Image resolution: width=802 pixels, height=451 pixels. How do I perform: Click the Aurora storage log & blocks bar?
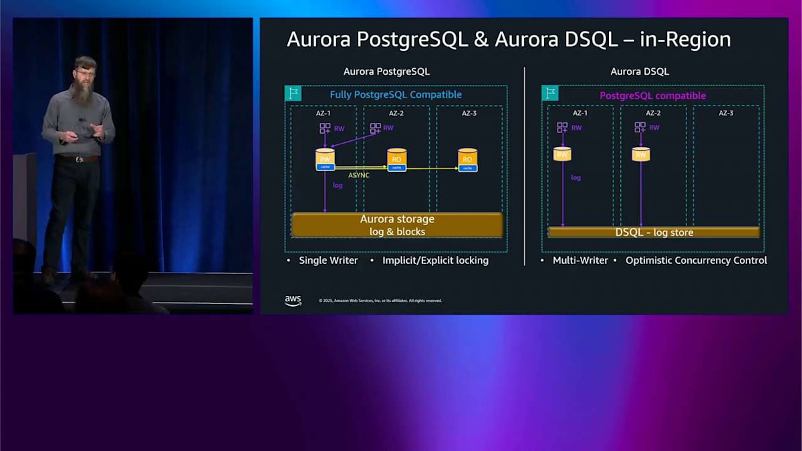pos(397,225)
